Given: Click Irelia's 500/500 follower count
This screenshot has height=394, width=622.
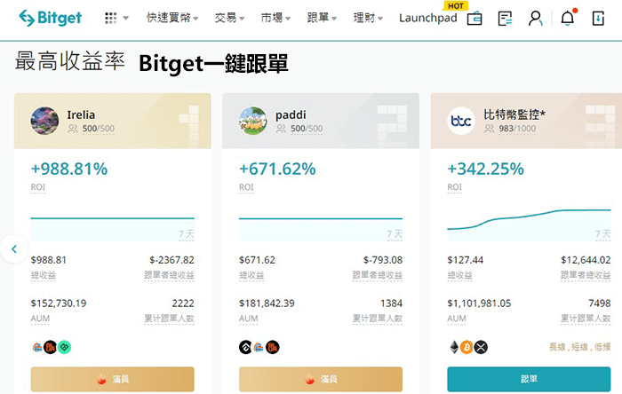Looking at the screenshot, I should pyautogui.click(x=99, y=129).
